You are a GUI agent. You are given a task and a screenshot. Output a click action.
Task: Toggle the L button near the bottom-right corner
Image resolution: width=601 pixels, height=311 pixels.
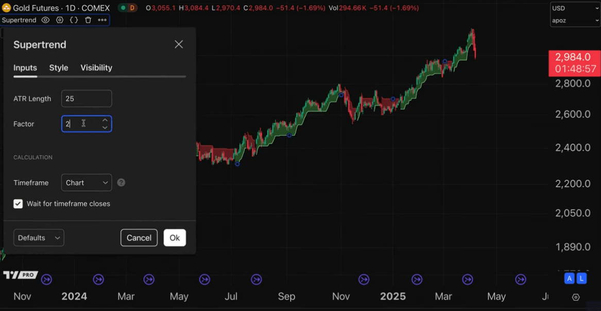(581, 278)
